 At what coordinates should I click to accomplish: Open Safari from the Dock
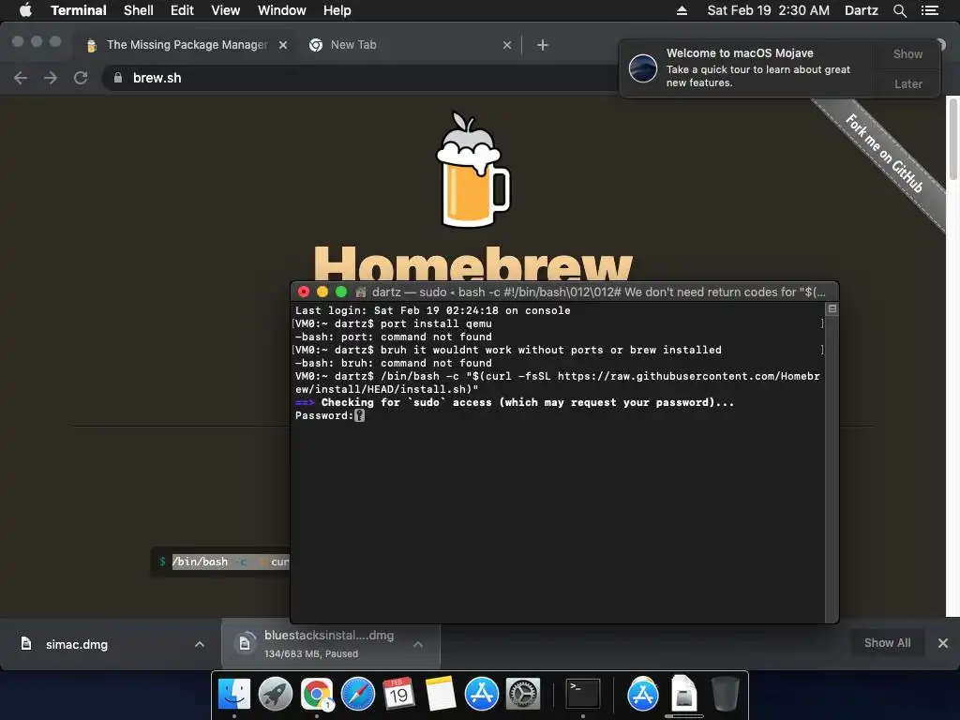click(x=357, y=694)
